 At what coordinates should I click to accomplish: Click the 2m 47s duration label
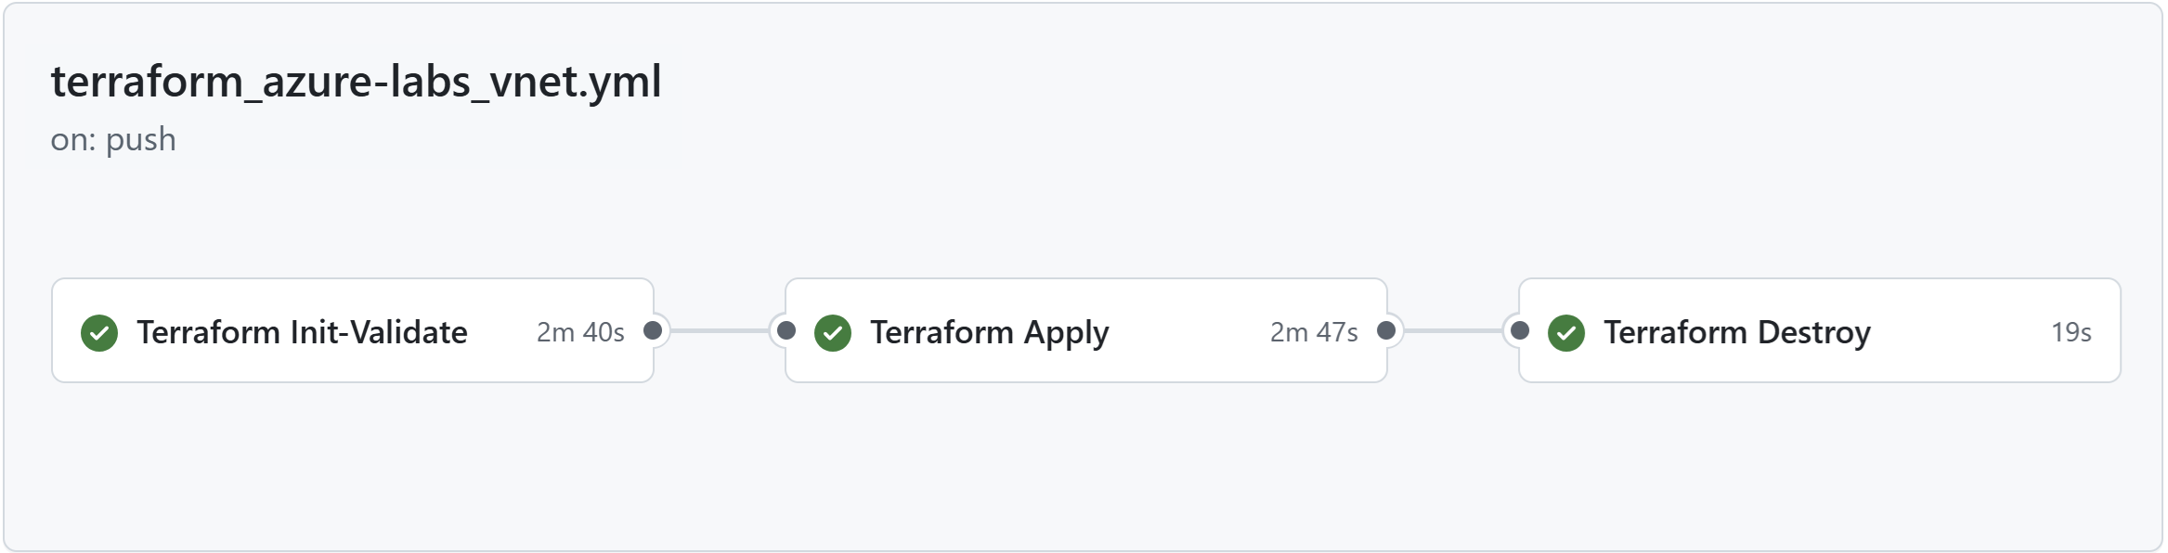[x=1314, y=332]
